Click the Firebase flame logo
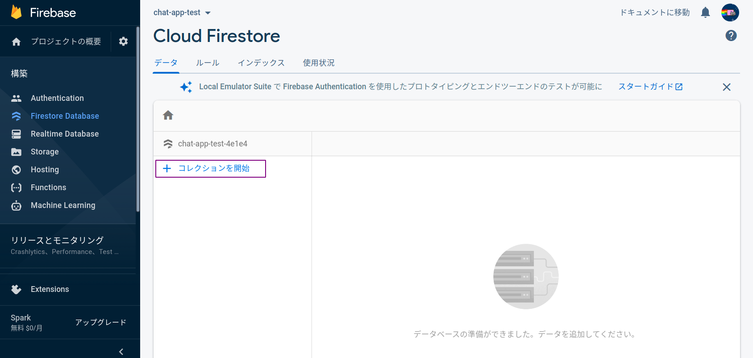 pos(17,12)
